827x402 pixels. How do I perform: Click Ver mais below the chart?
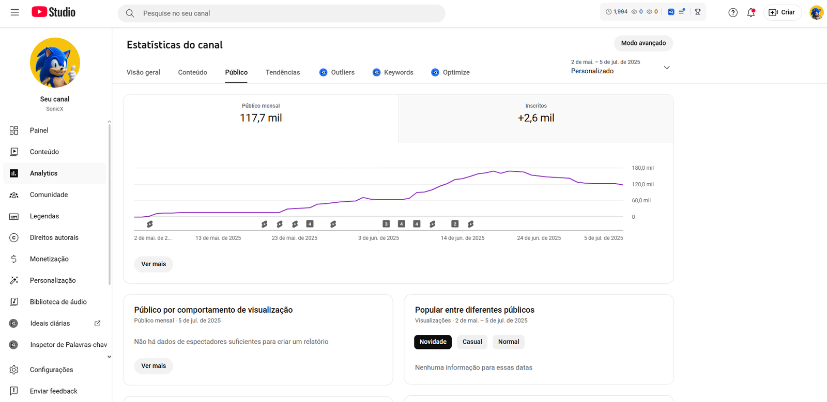pyautogui.click(x=154, y=264)
